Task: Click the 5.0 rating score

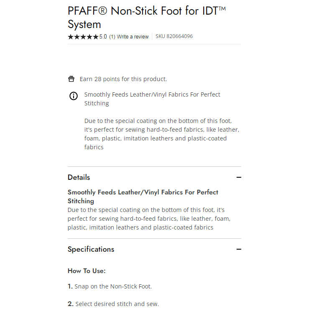Action: 103,37
